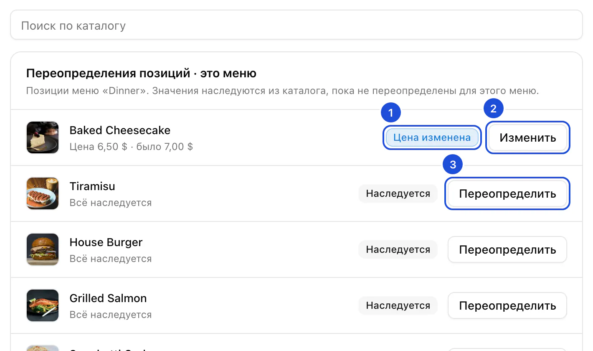
Task: Select the Grilled Salmon item name
Action: pos(108,298)
